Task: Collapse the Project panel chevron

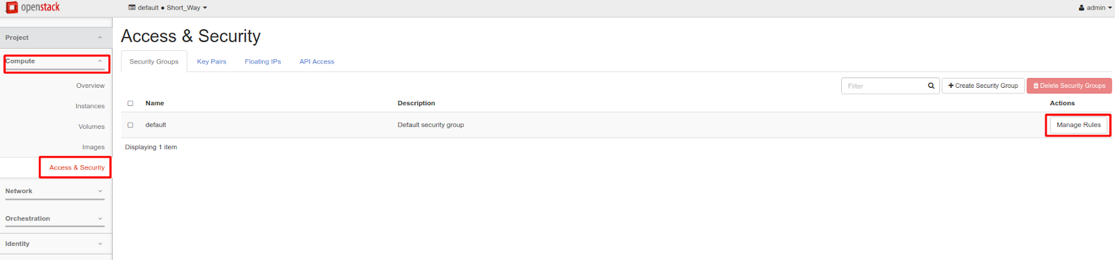Action: click(x=100, y=38)
